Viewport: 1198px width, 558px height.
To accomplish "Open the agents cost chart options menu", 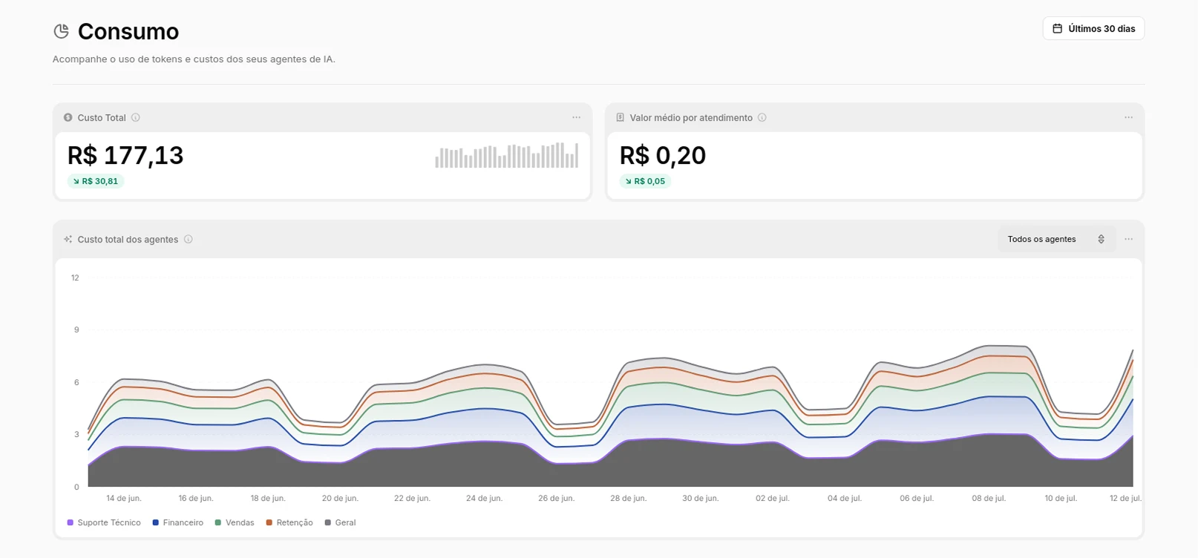I will coord(1128,239).
